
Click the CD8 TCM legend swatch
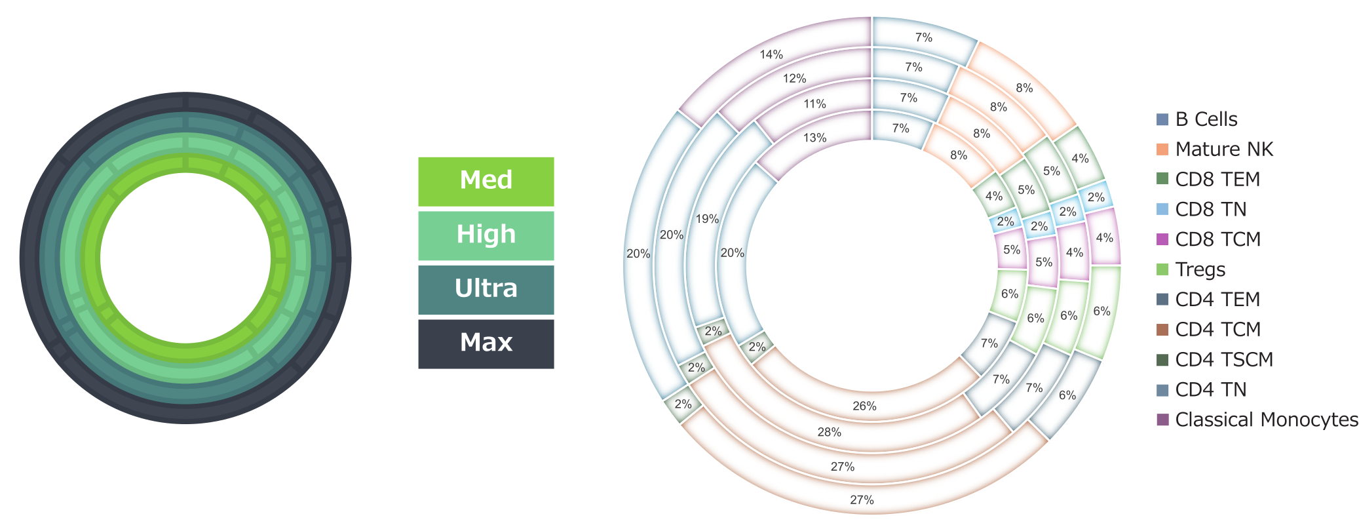(x=1162, y=239)
